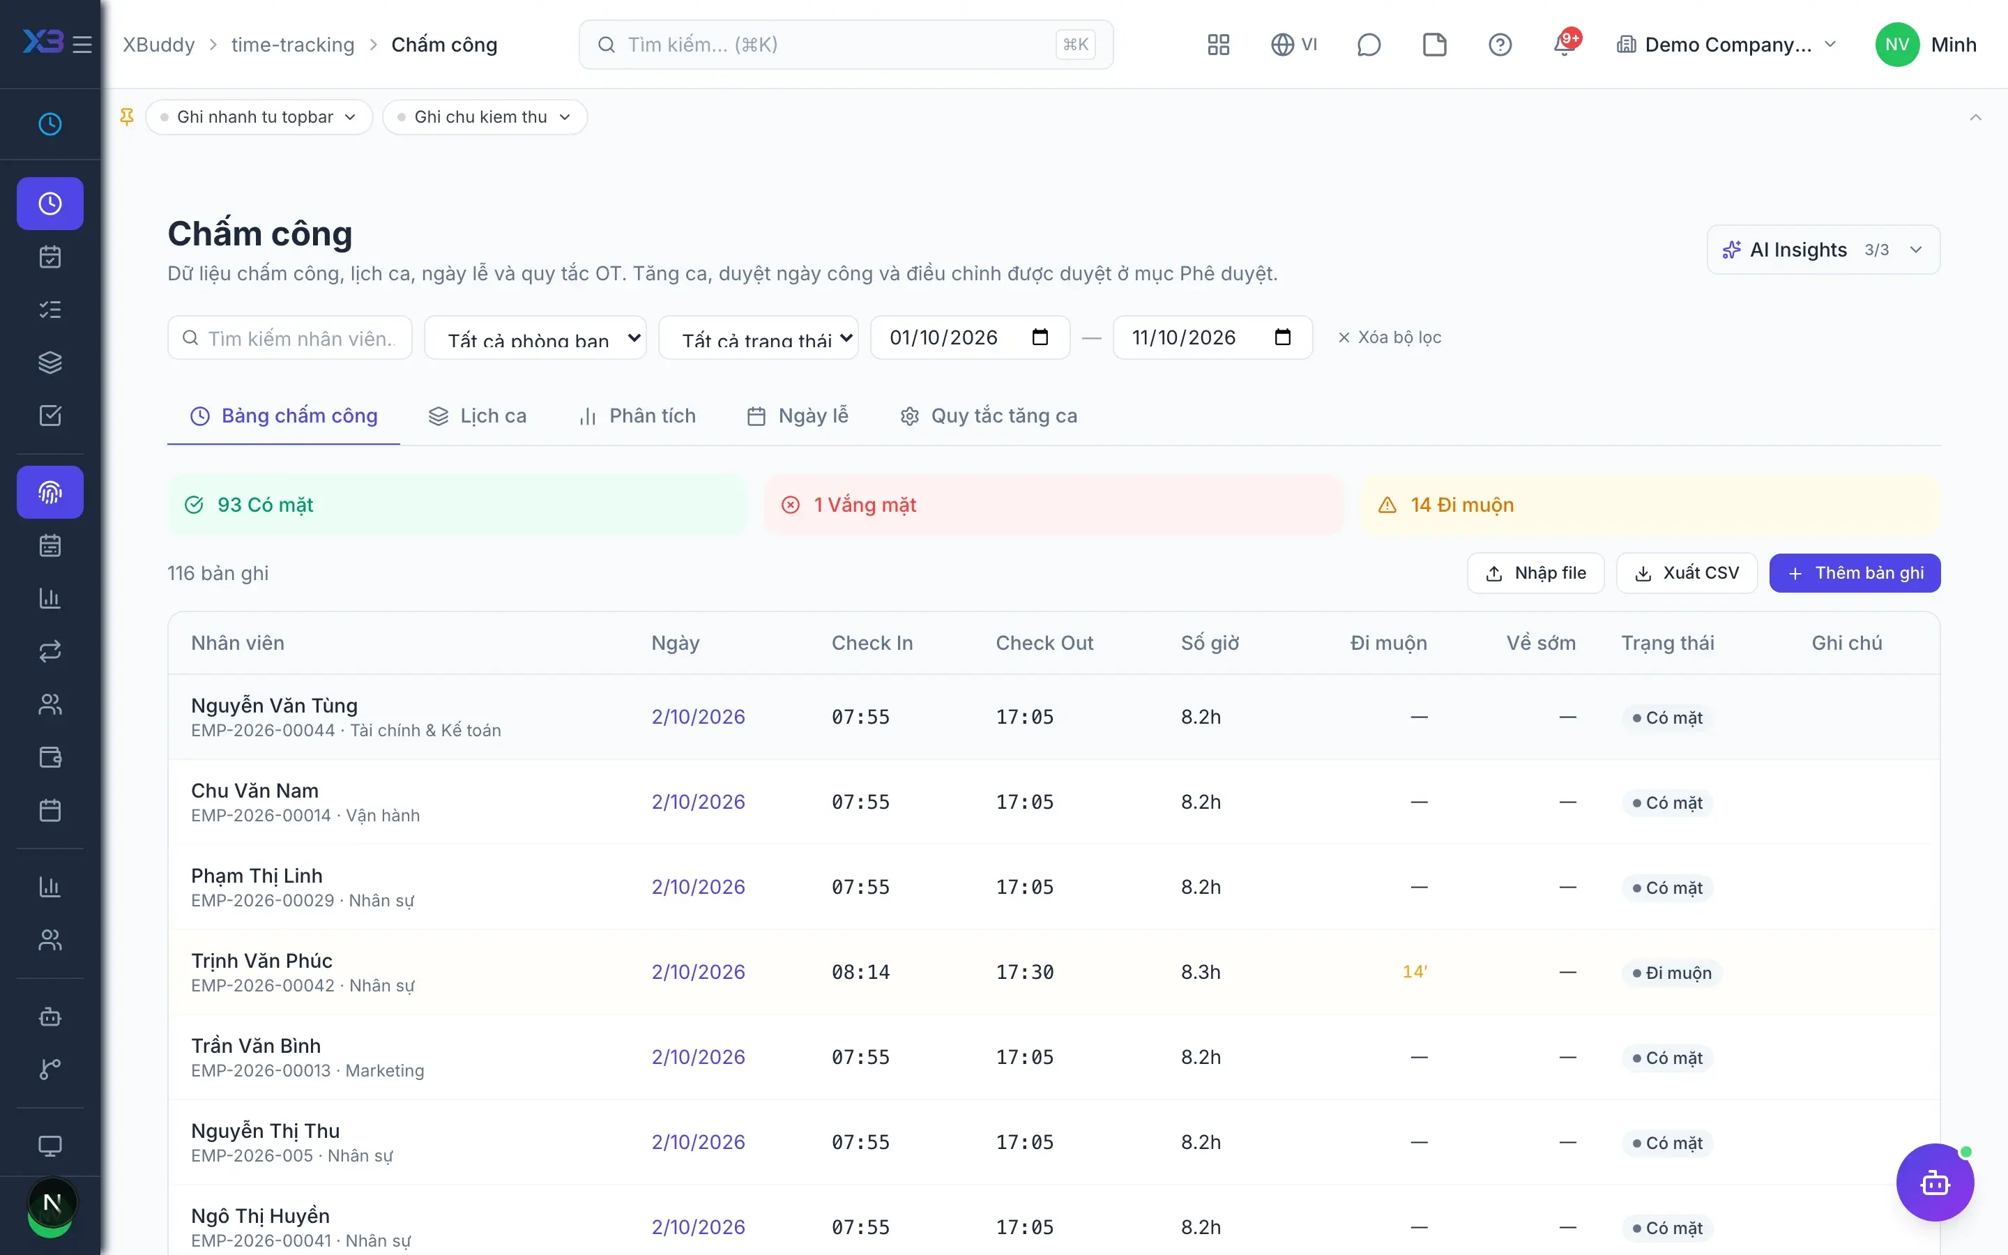The width and height of the screenshot is (2008, 1255).
Task: Open Trịnh Văn Phúc's 2/10/2026 date link
Action: point(698,972)
